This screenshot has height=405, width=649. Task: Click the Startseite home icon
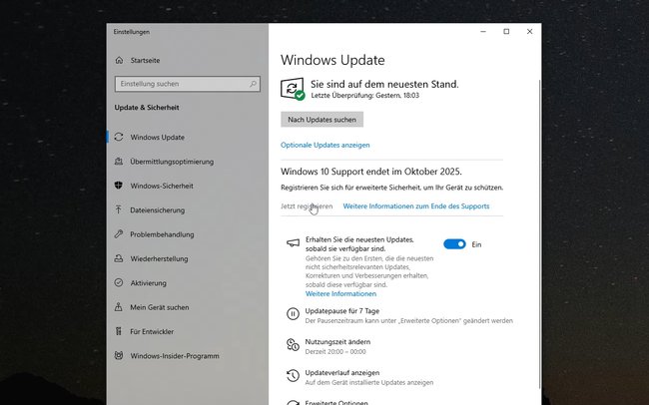119,61
